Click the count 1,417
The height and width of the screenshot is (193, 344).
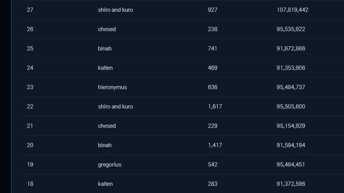[215, 145]
